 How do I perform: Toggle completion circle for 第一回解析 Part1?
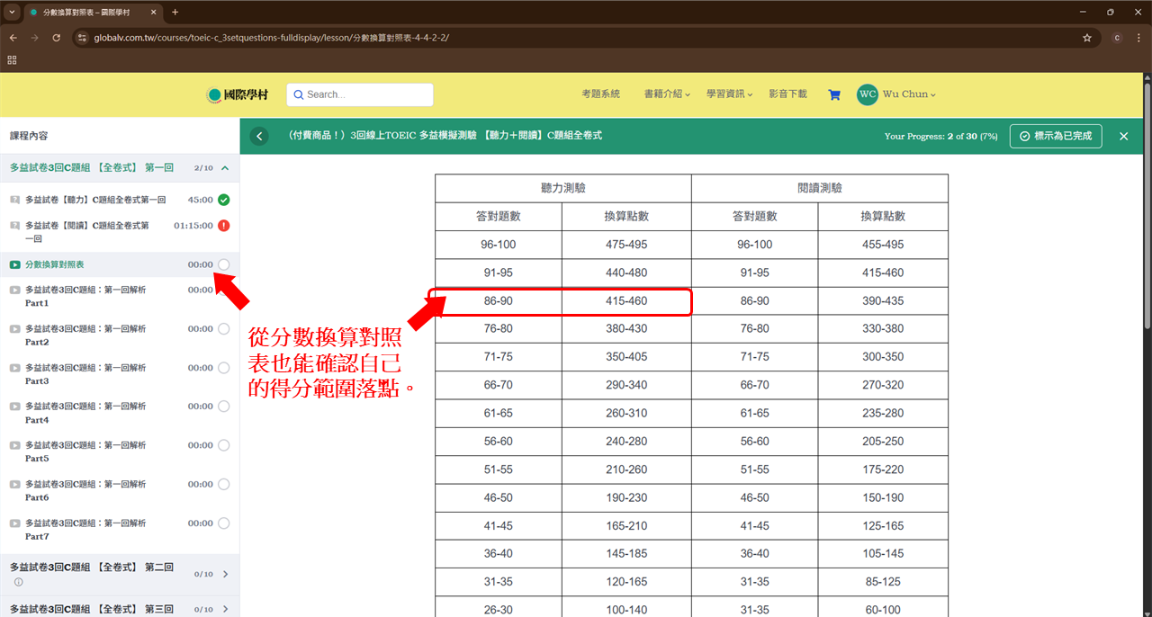[x=223, y=291]
